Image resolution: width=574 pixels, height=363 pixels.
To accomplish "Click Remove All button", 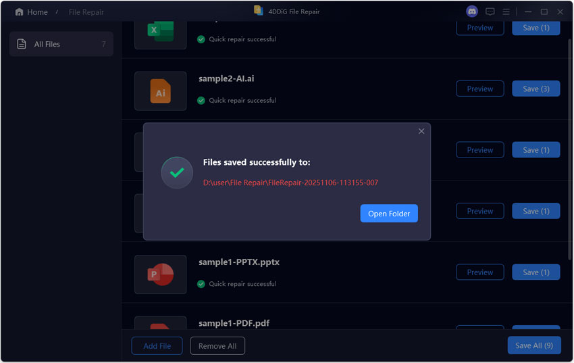I will (217, 346).
